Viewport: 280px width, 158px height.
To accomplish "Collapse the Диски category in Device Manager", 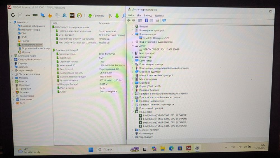I will point(133,46).
